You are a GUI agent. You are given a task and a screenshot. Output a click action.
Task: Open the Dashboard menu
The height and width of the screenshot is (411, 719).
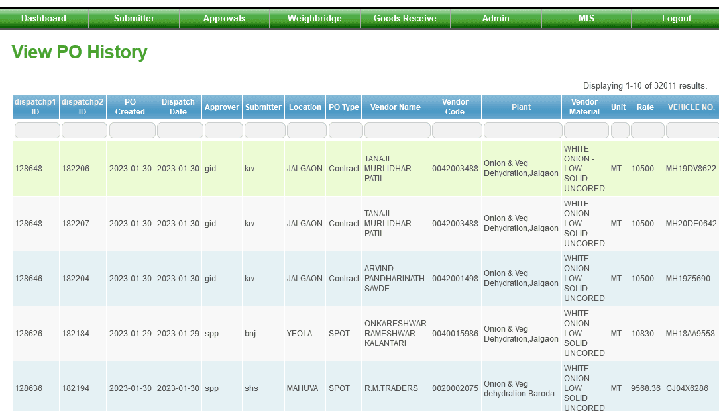pyautogui.click(x=44, y=18)
